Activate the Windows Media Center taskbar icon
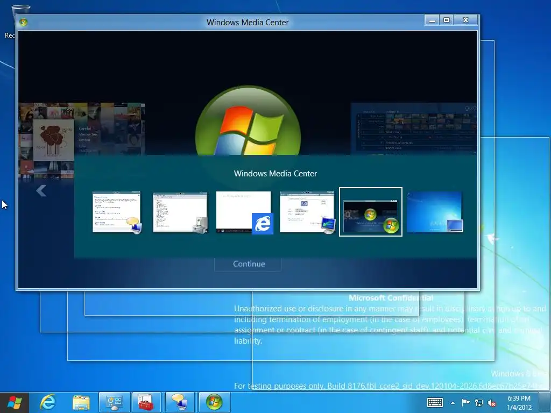551x413 pixels. 214,402
